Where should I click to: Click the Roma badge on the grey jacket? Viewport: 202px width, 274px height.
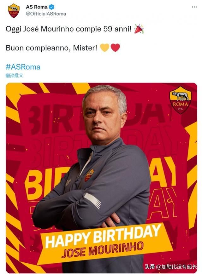coord(89,175)
